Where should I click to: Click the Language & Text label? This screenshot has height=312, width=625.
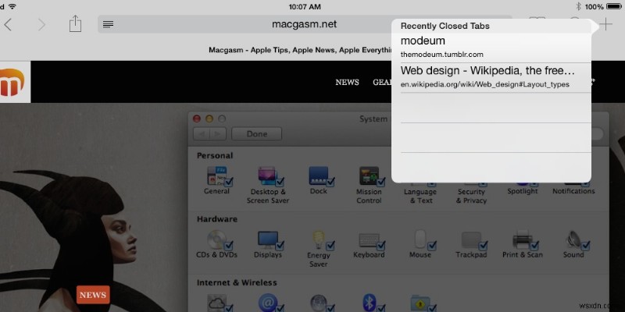tap(420, 197)
